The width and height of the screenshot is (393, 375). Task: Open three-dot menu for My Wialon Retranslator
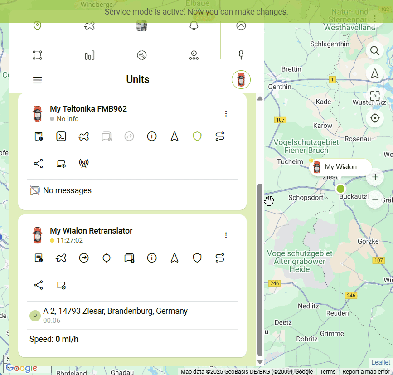[x=226, y=235]
